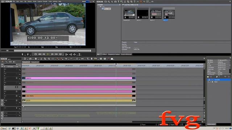Click the Audio Mixer icon in timeline toolbar
232x130 pixels.
[105, 59]
